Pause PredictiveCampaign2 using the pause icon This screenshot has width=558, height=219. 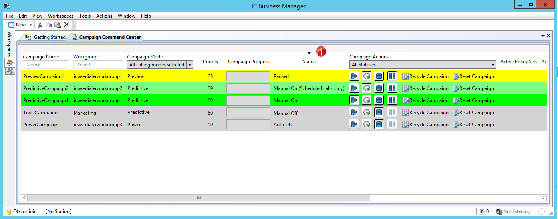pyautogui.click(x=392, y=88)
